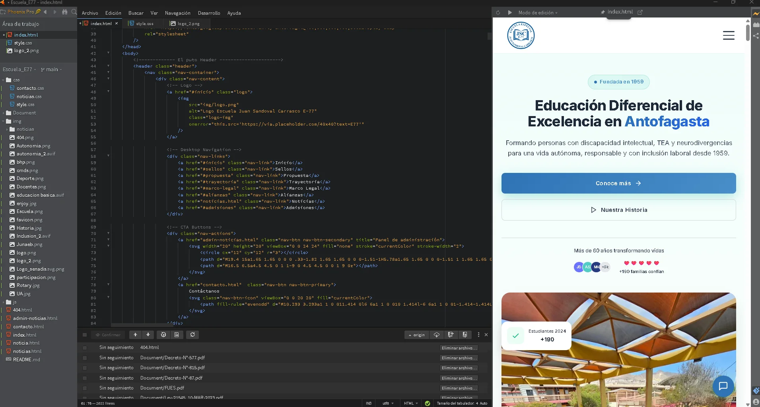Open the find-in-files binoculars tool
Screen dimensions: 760x407
[x=65, y=12]
